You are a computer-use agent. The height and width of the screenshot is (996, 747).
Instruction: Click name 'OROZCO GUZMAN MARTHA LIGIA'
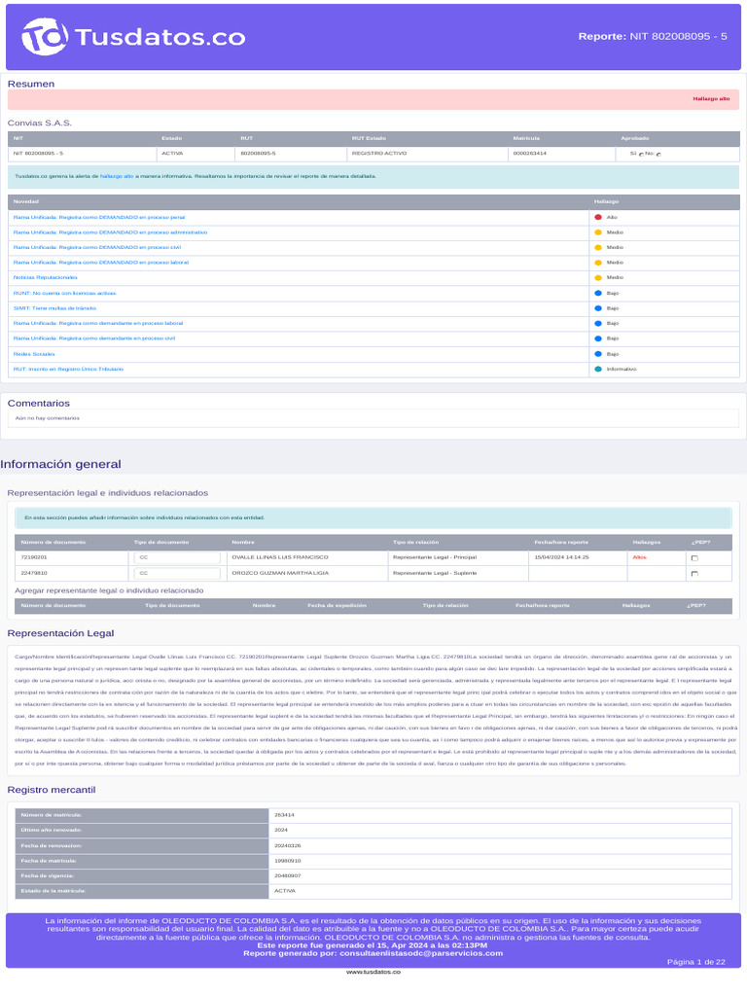pos(280,573)
